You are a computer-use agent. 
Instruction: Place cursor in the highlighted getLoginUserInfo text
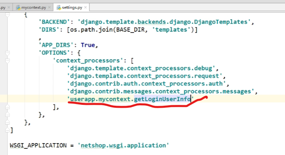click(162, 99)
